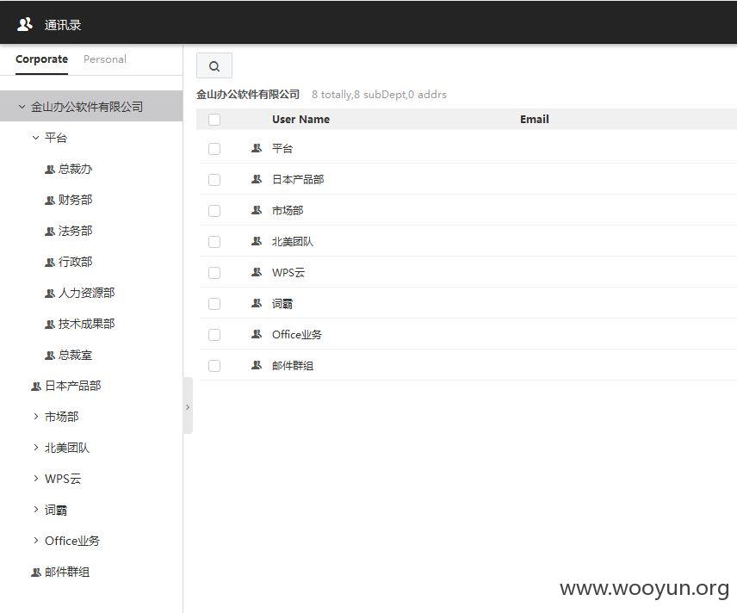Image resolution: width=737 pixels, height=613 pixels.
Task: Expand the WPS云 tree node chevron
Action: pos(35,479)
